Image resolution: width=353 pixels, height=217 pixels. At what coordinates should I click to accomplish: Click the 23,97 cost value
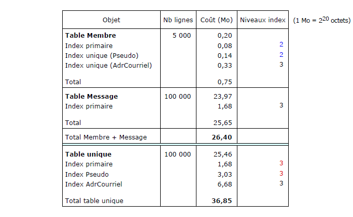223,96
